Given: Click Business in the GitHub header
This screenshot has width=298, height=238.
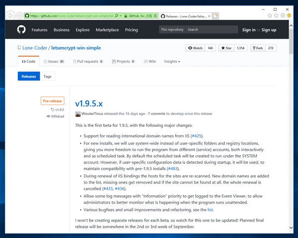Looking at the screenshot, I should 62,30.
